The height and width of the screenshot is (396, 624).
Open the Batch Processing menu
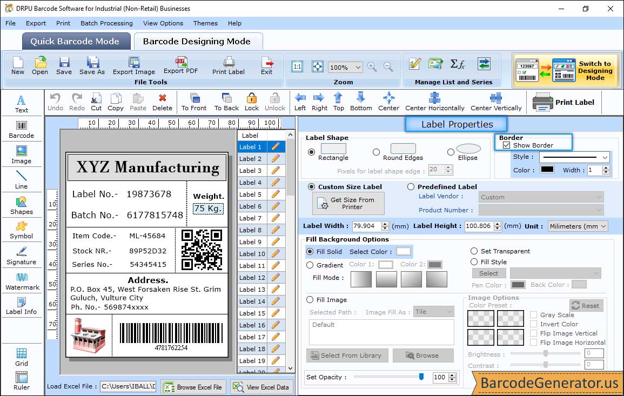pyautogui.click(x=106, y=23)
